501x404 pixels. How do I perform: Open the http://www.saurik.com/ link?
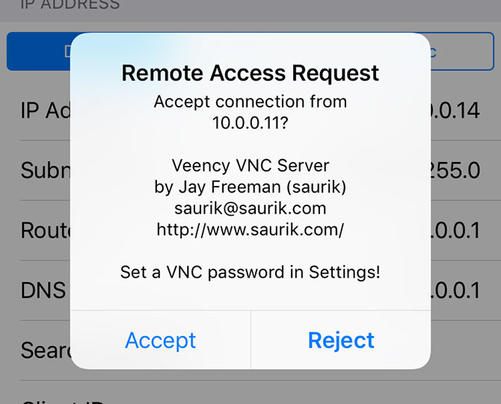(250, 229)
